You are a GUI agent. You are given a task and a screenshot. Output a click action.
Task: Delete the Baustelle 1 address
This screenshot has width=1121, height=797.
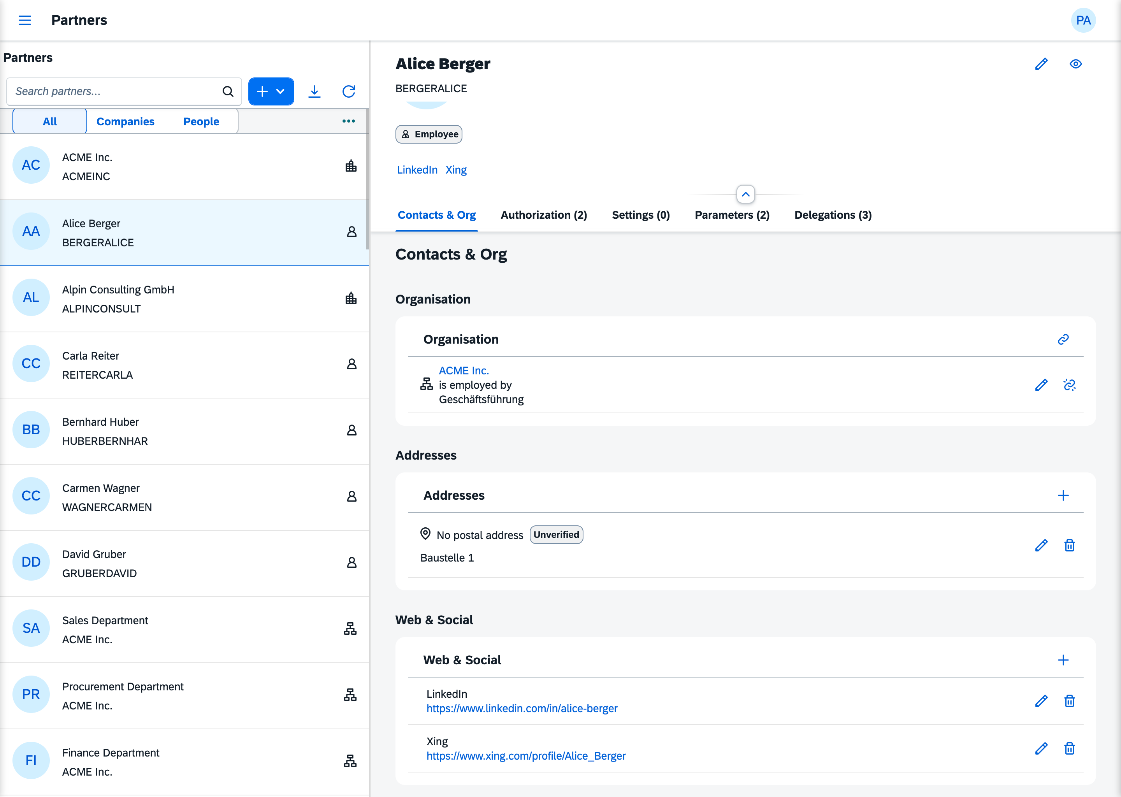pos(1070,545)
